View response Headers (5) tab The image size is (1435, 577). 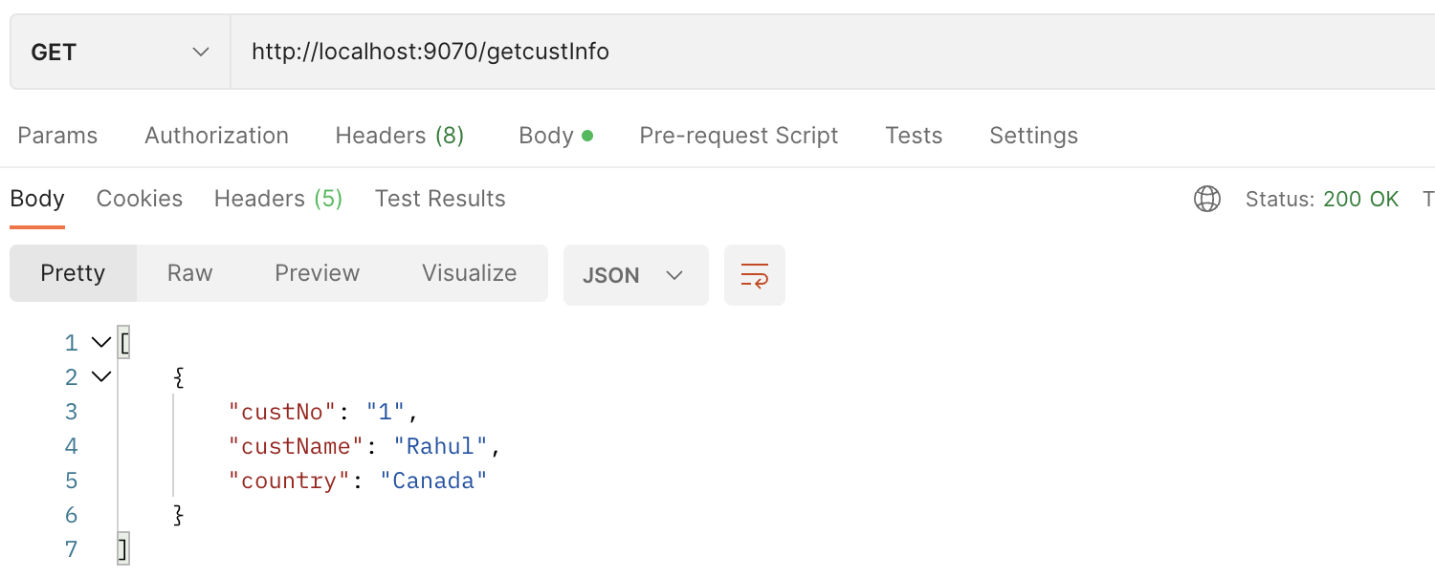278,199
